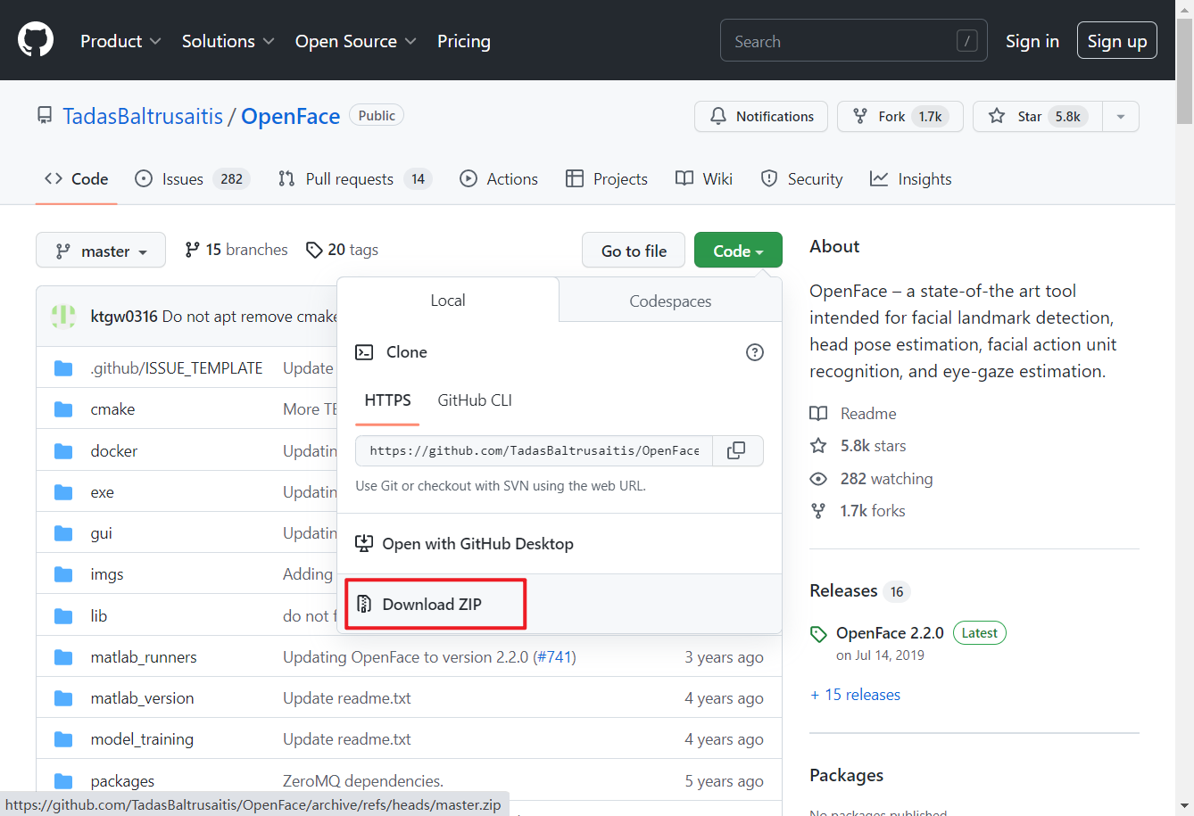Screen dimensions: 1194x816
Task: Open the Star lists dropdown arrow
Action: (x=1121, y=116)
